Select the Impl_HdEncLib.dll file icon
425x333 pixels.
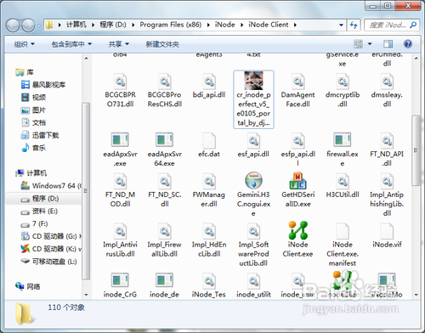(x=209, y=231)
